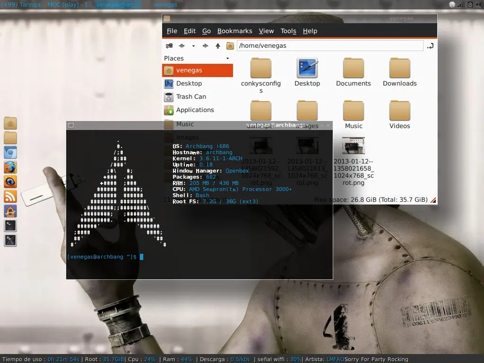Click the wifi signal strength tray icon

pos(461,5)
